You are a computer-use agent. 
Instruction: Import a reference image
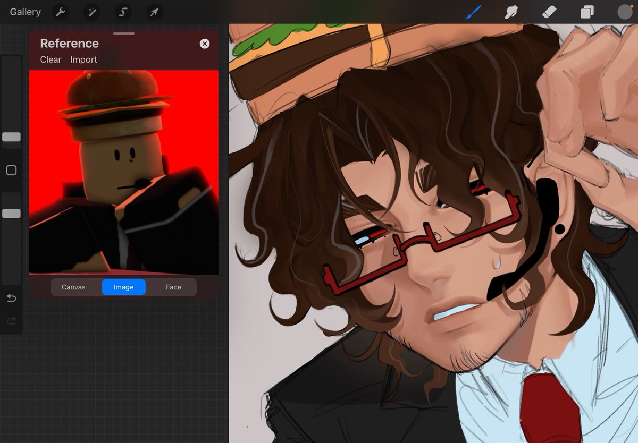84,59
